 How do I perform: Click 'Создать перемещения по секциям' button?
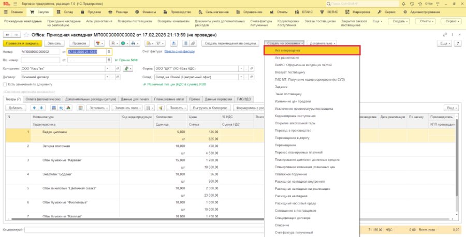click(230, 43)
